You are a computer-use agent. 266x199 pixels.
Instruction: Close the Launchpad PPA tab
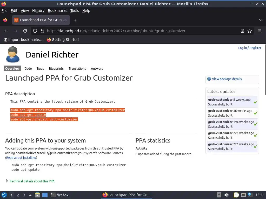click(65, 20)
